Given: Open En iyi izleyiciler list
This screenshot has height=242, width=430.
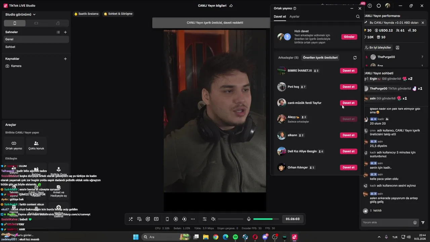Looking at the screenshot, I should (378, 48).
